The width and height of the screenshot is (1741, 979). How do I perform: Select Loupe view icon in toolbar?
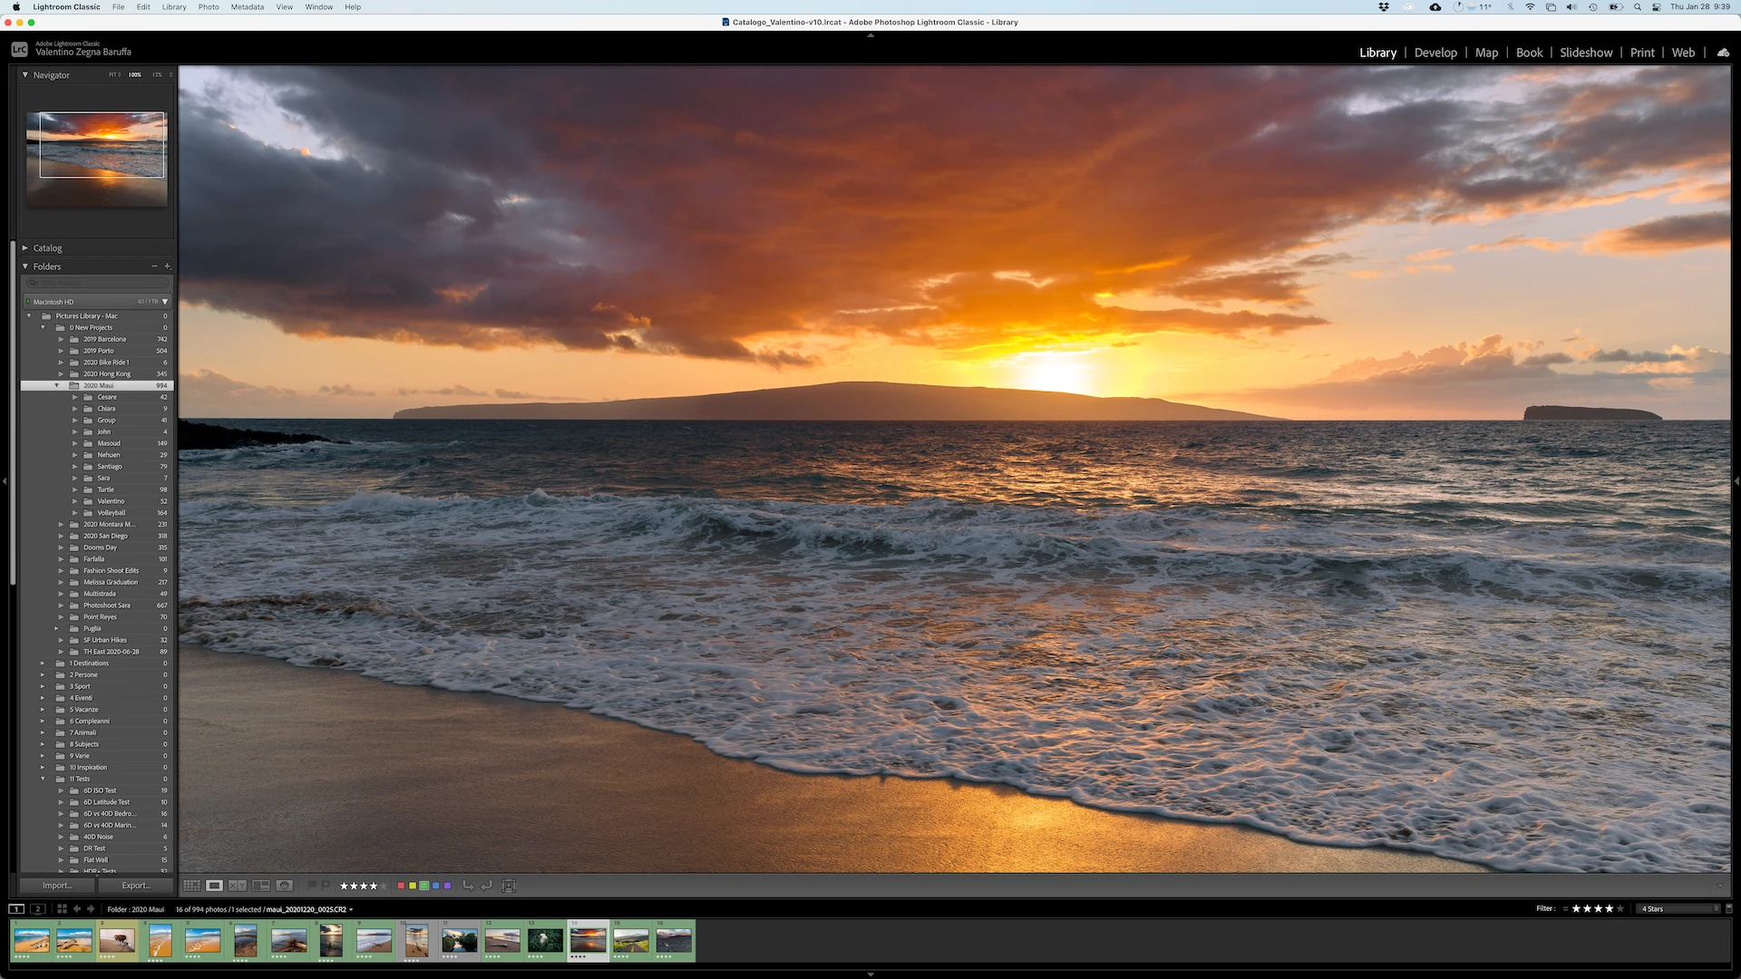click(214, 886)
